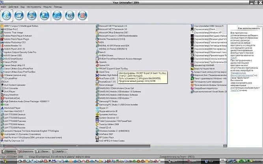Select Microsoft .NET Framework 2.0 entry
Viewport: 263px width, 164px height.
coord(111,26)
